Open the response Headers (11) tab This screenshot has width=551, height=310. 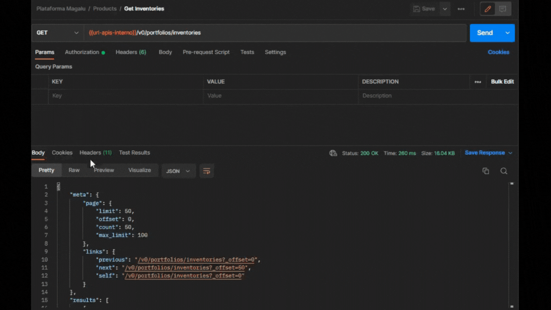[x=95, y=153]
